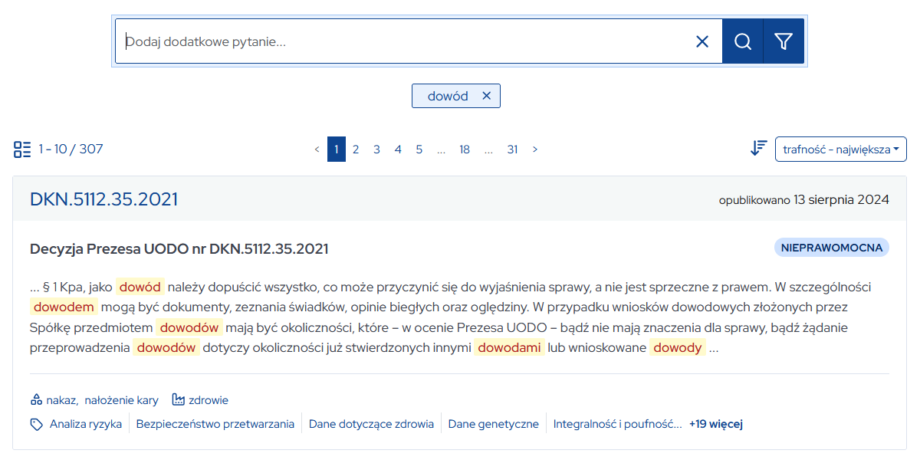Open 'Decyzja Prezesa UODO nr DKN.5112.35.2021' title
920x460 pixels.
click(x=179, y=248)
